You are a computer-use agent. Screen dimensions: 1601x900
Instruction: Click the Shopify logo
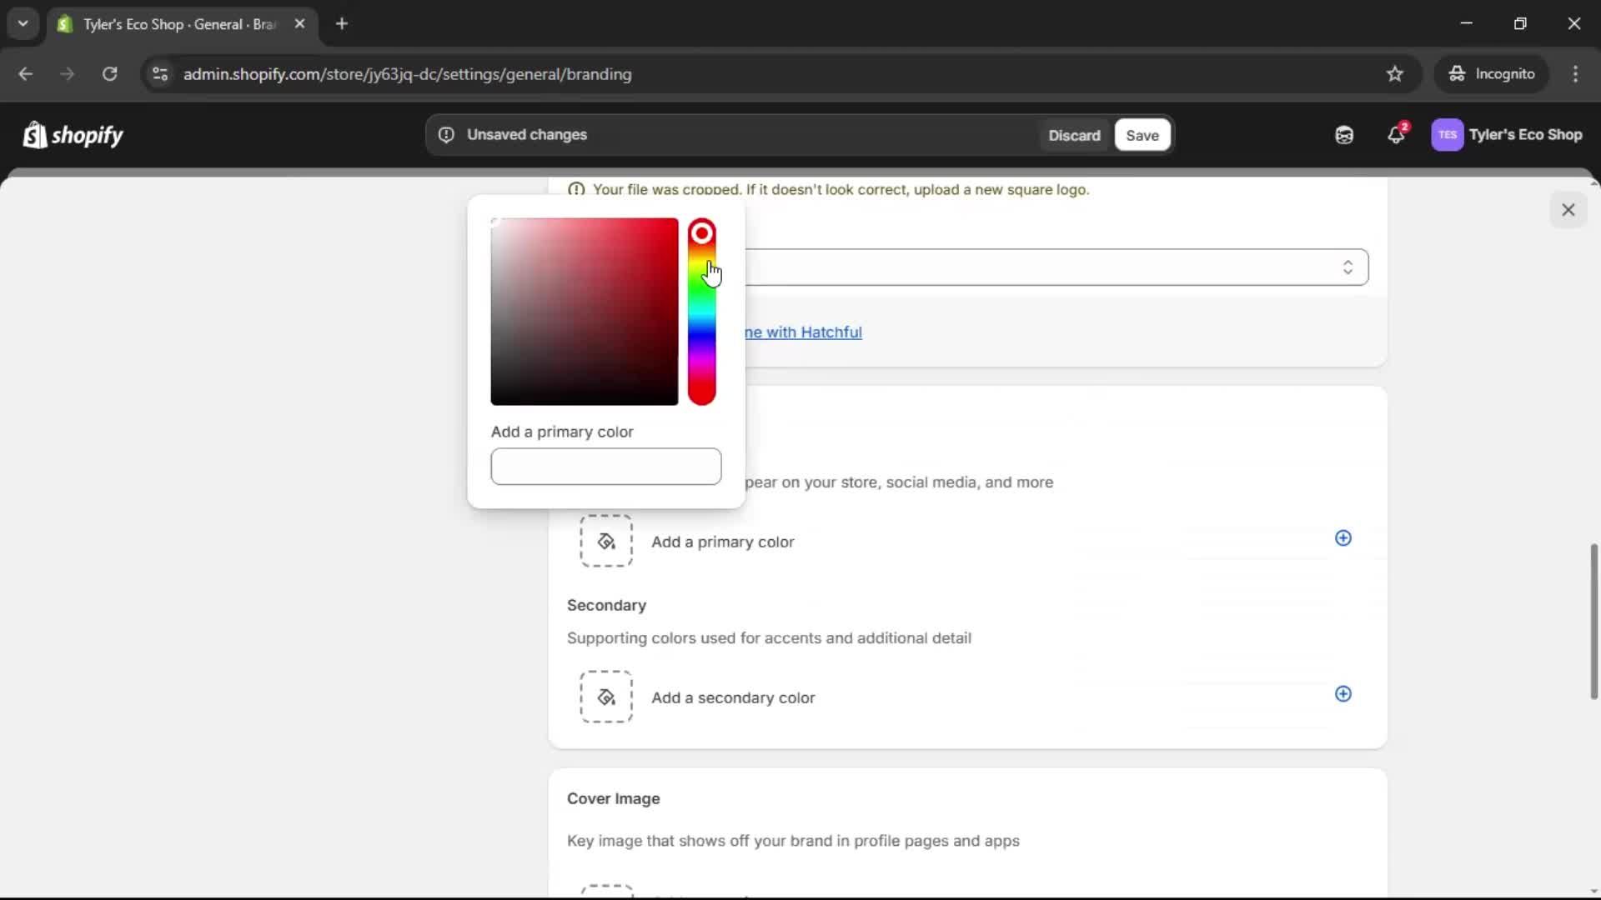tap(73, 134)
